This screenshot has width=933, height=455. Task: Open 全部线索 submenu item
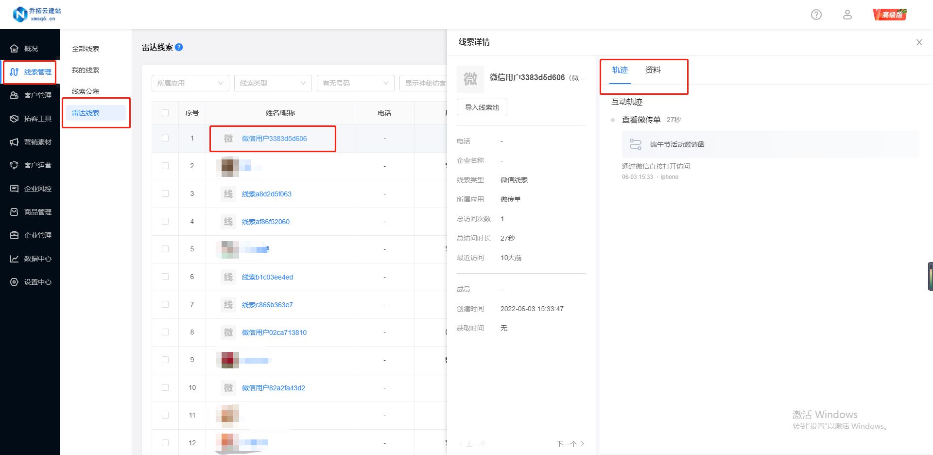click(86, 49)
